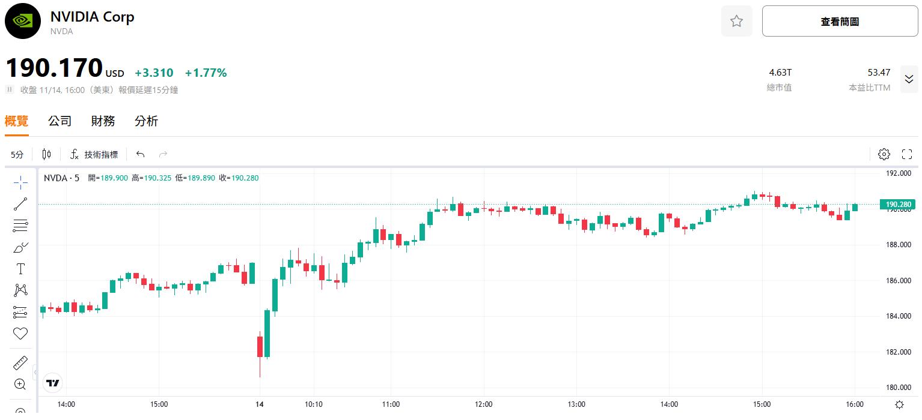The image size is (922, 420).
Task: Open the 5分 time interval dropdown
Action: click(17, 155)
